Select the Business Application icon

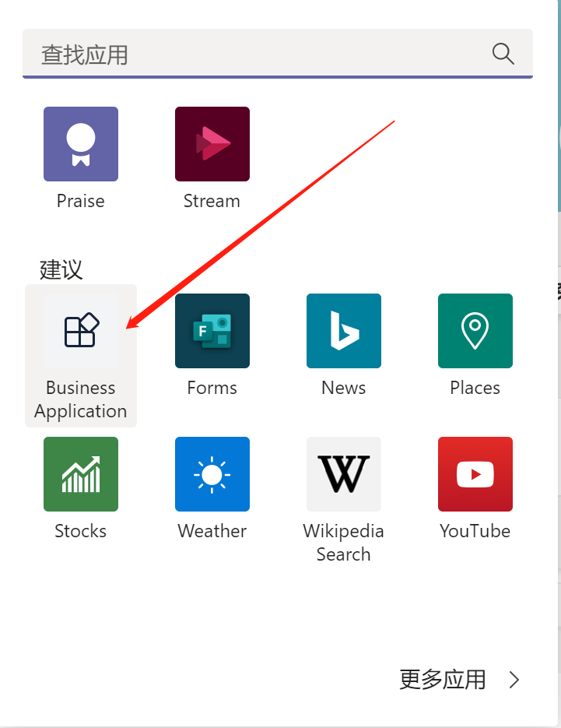coord(81,331)
